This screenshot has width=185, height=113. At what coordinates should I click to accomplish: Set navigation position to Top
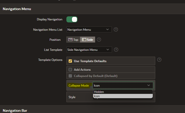pos(73,40)
